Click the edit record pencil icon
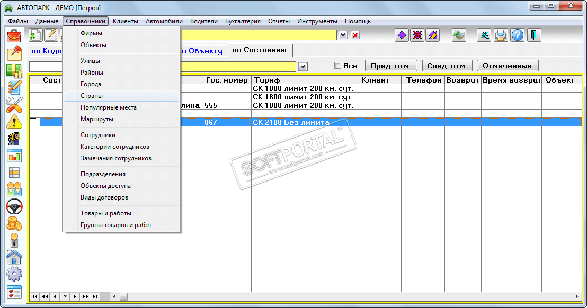Screen dimensions: 587x308 [51, 35]
